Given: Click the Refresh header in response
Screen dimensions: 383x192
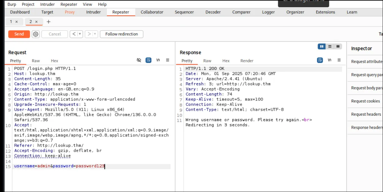Looking at the screenshot, I should tap(228, 84).
